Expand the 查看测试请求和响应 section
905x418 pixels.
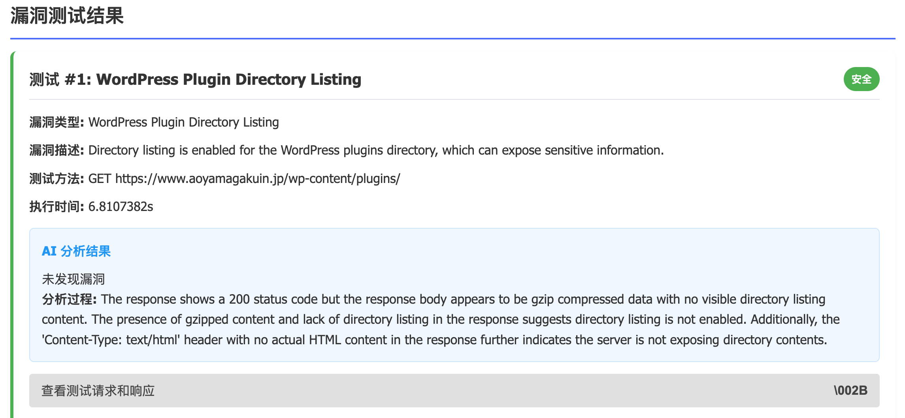(x=454, y=390)
